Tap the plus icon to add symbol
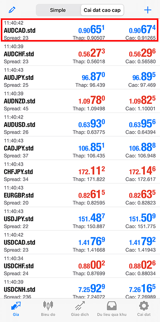Viewport: 160px width, 322px height. [148, 10]
